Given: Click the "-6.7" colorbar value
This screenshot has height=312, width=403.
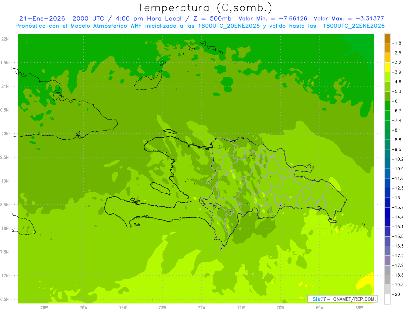Looking at the screenshot, I should (397, 111).
